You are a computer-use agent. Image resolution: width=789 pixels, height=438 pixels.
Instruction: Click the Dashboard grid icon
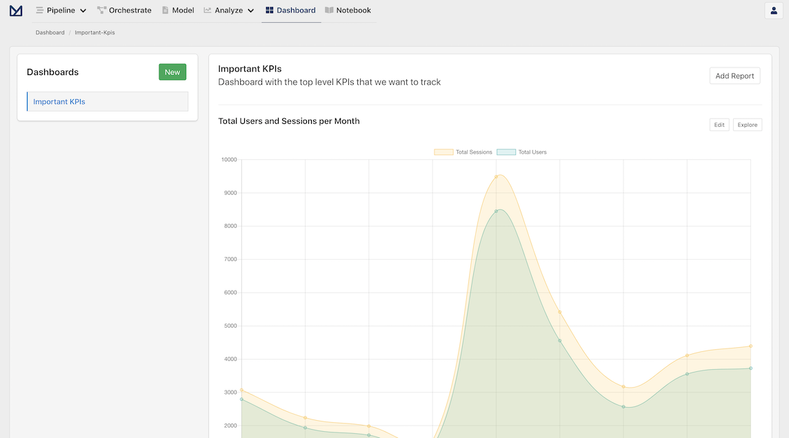pos(269,10)
